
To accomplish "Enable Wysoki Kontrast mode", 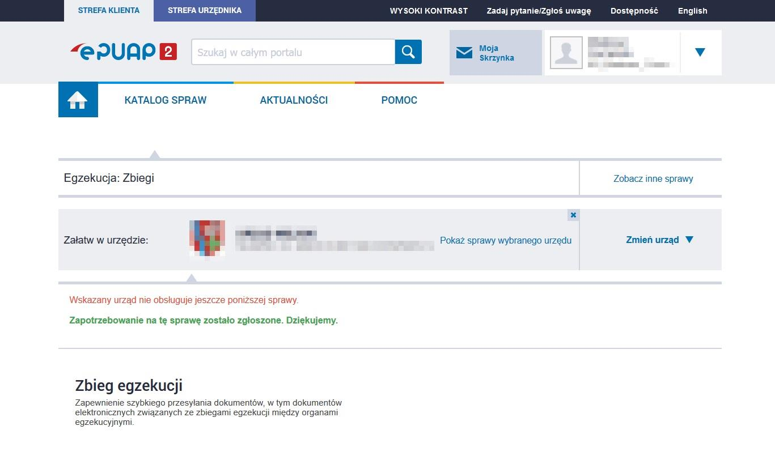I will click(x=429, y=11).
